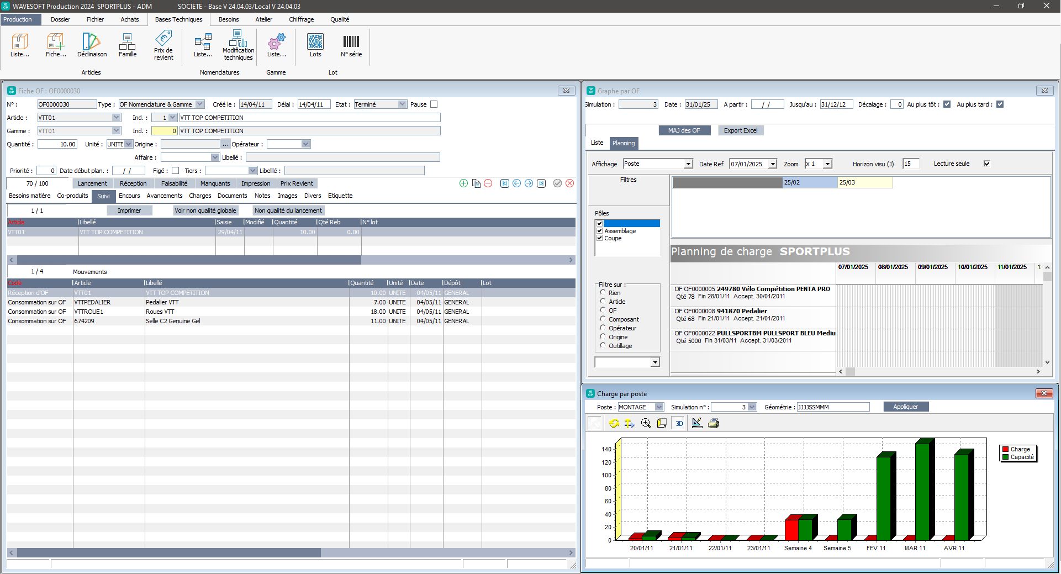Open the Poste MONTAGE dropdown
Image resolution: width=1061 pixels, height=574 pixels.
pos(659,407)
